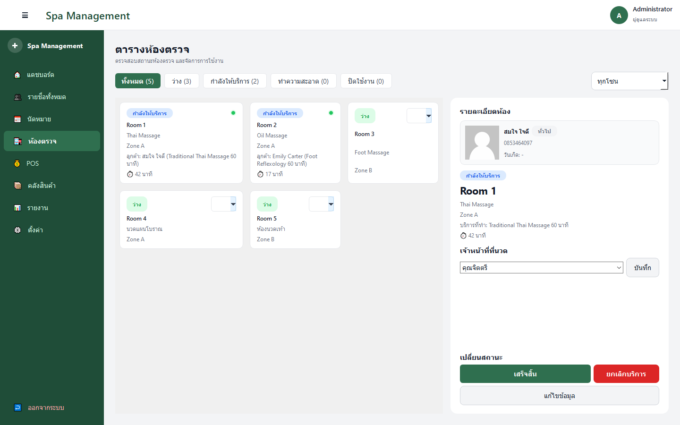This screenshot has width=680, height=425.
Task: Click the customer avatar photo placeholder
Action: (482, 143)
